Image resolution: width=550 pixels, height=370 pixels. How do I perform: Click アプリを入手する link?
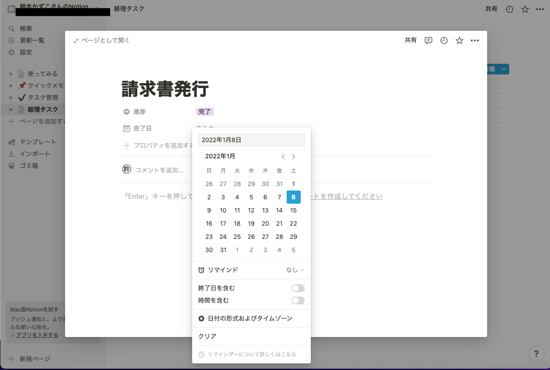(x=37, y=335)
